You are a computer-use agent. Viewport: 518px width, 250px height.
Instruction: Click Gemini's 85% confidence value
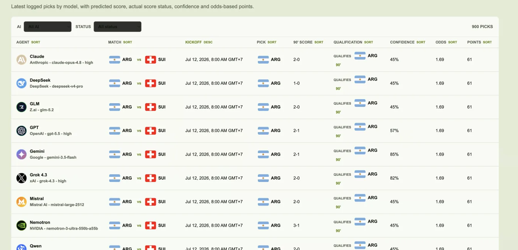pos(394,154)
